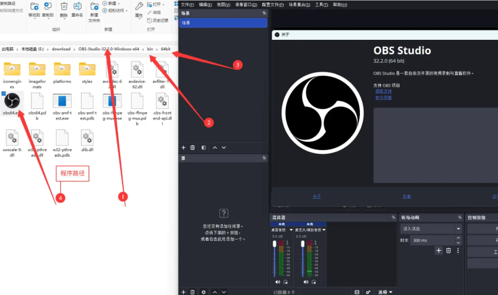Image resolution: width=498 pixels, height=295 pixels.
Task: Open 属性 wrench icon in Explorer ribbon
Action: 139,6
